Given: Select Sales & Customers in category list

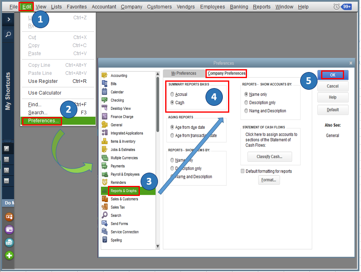Looking at the screenshot, I should coord(128,199).
